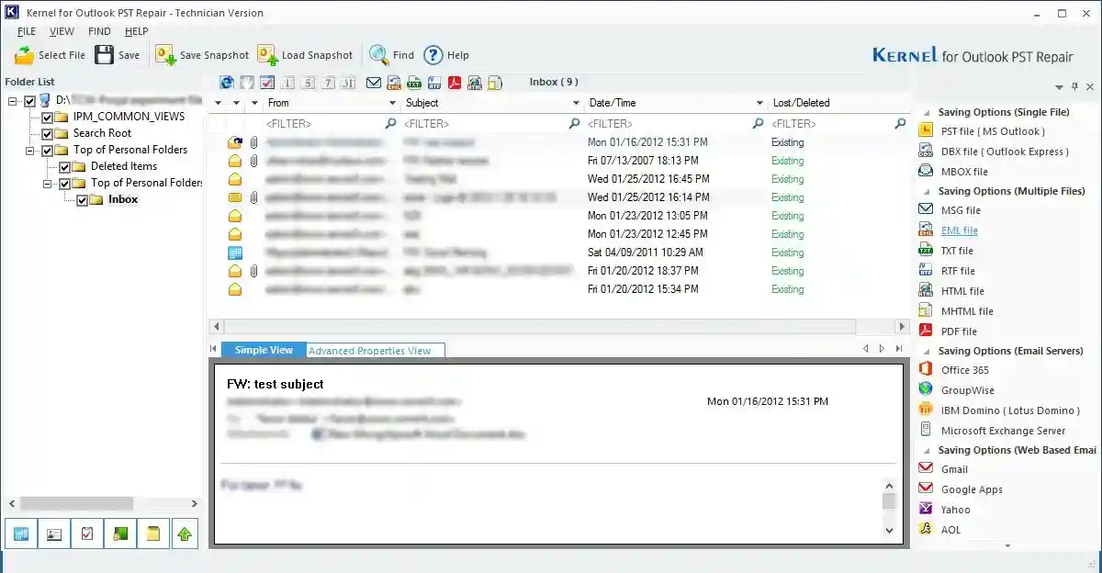The image size is (1102, 573).
Task: Uncheck the Search Root checkbox
Action: pyautogui.click(x=48, y=133)
